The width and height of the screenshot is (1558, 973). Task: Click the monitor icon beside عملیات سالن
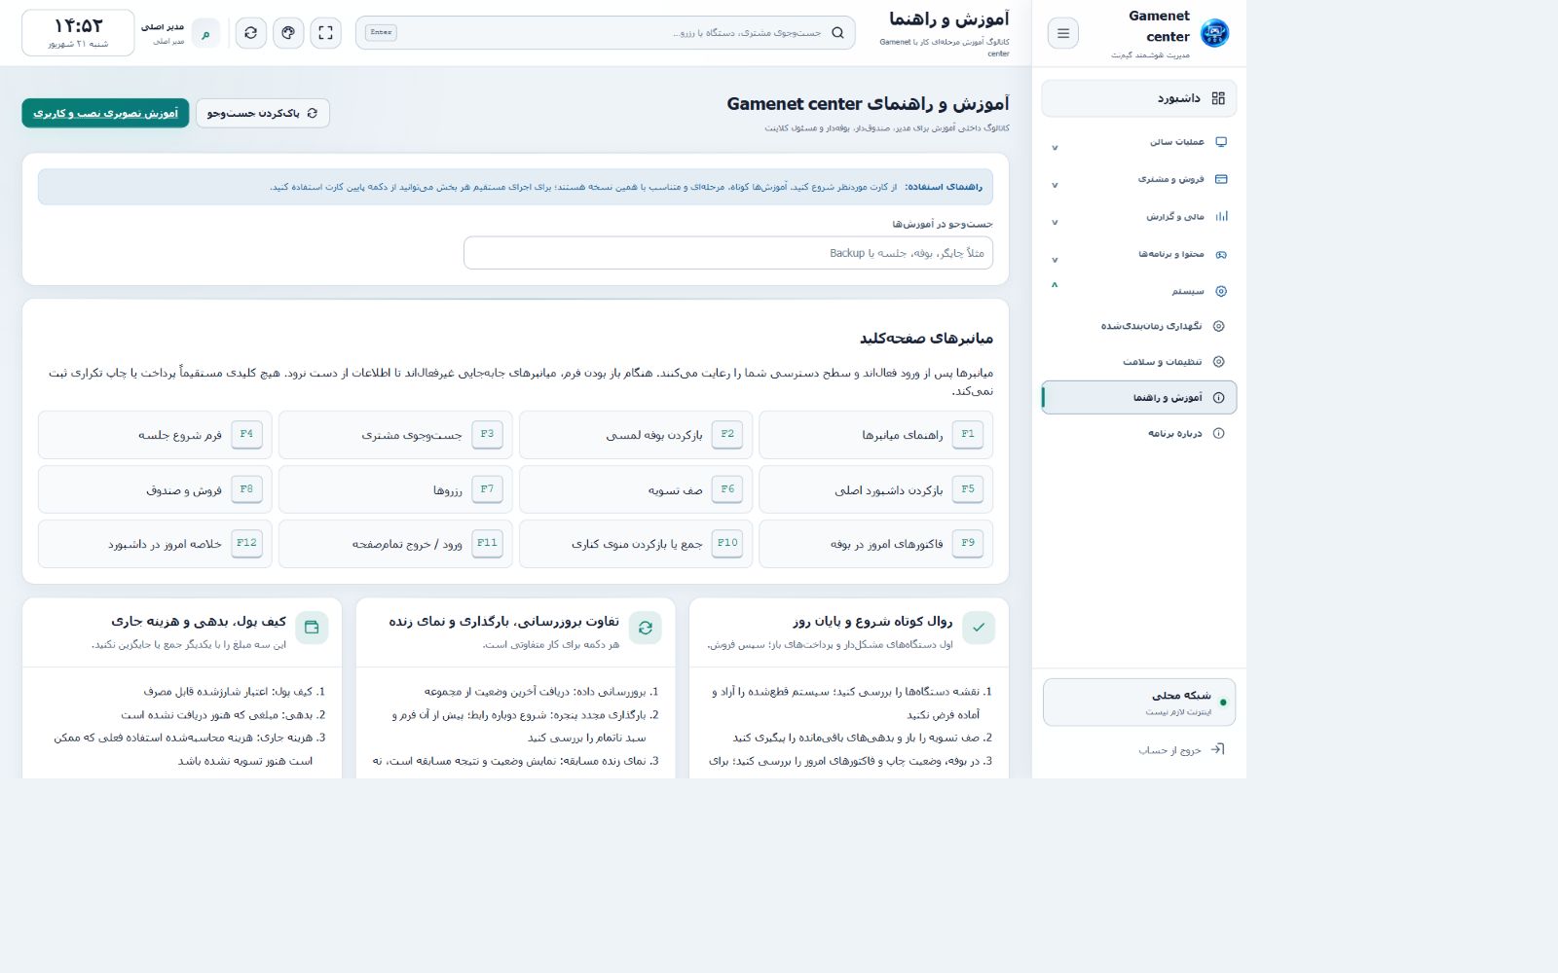1221,142
